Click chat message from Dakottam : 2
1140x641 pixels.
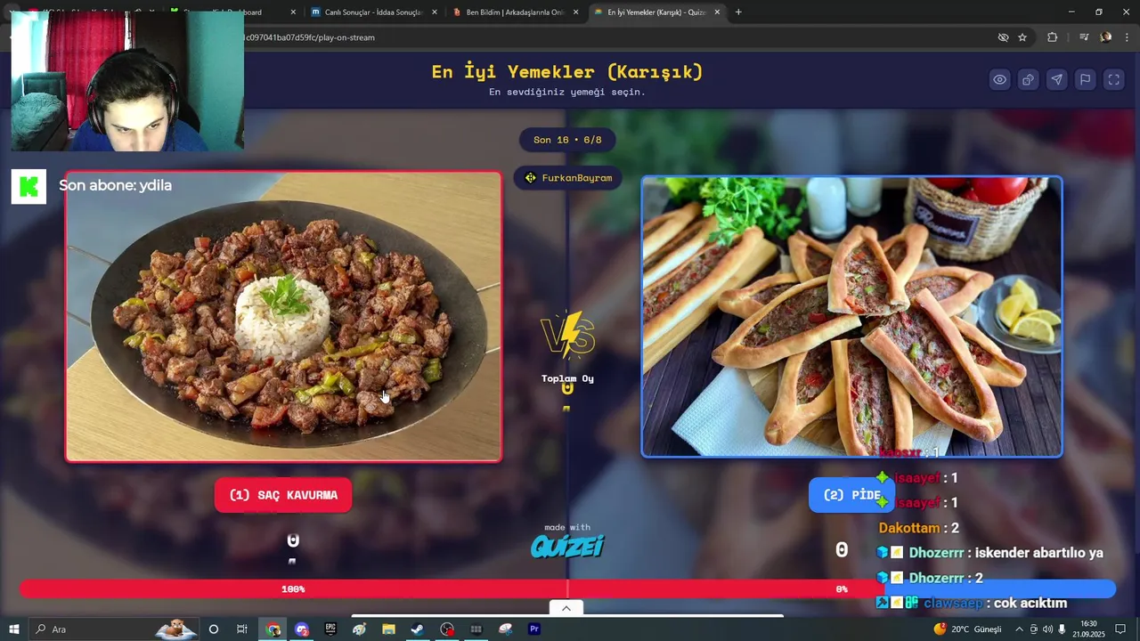pyautogui.click(x=919, y=528)
